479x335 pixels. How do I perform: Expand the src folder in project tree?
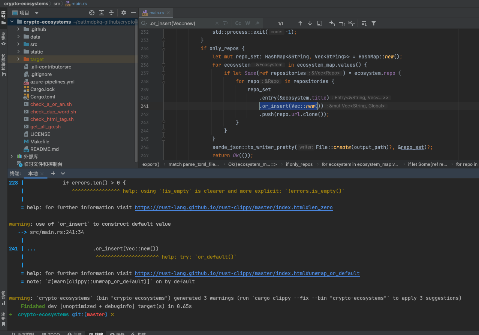click(x=18, y=44)
